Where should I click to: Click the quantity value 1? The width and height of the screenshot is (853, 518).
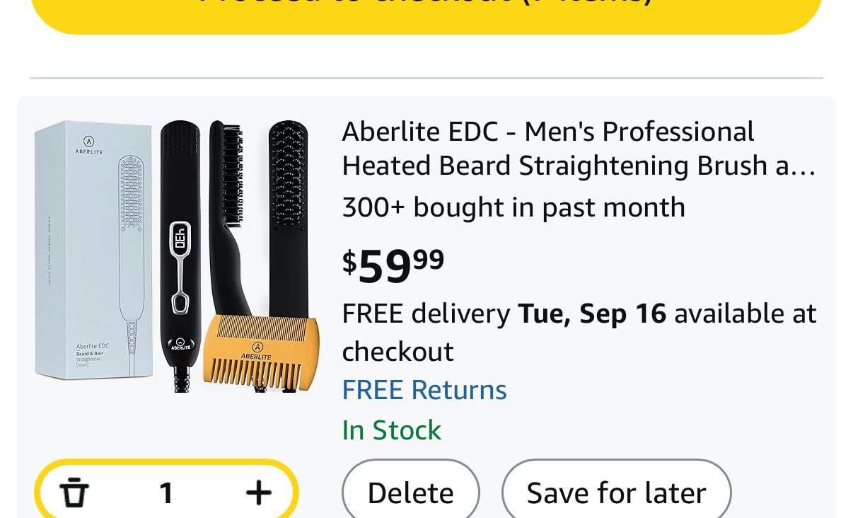click(x=166, y=493)
